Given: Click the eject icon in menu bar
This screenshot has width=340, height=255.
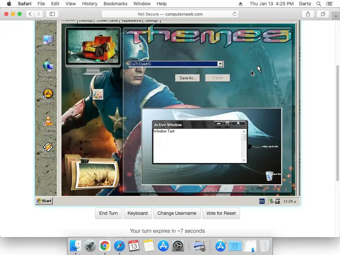Looking at the screenshot, I should coord(240,4).
